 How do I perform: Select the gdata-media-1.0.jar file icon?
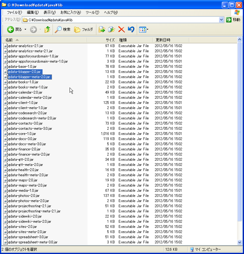click(x=5, y=190)
